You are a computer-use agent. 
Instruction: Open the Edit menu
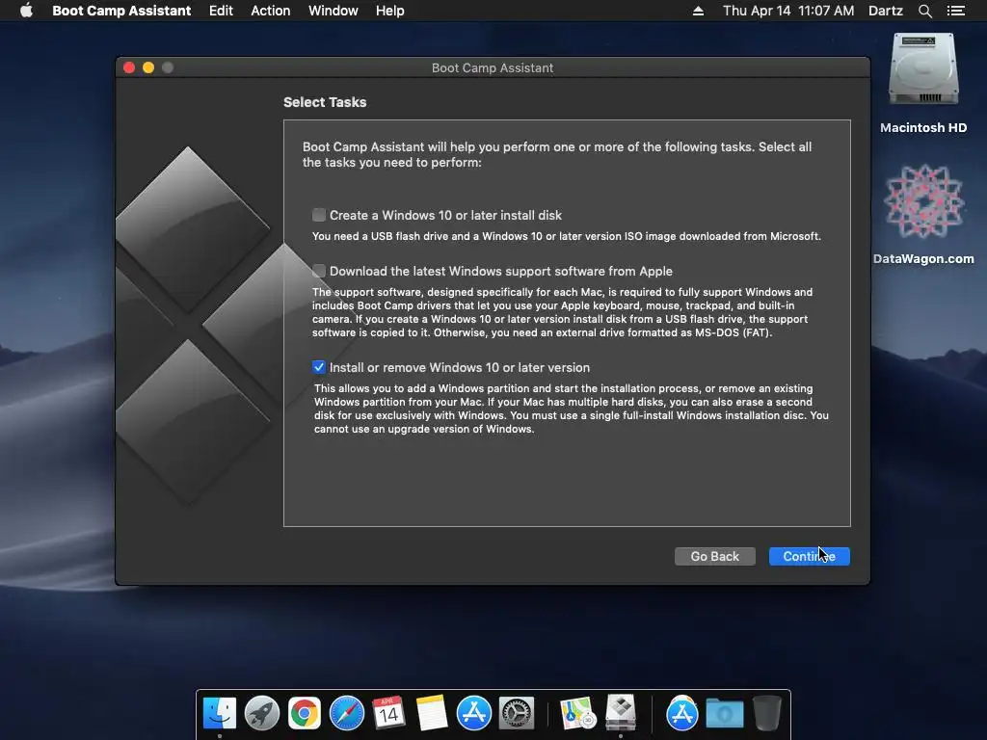(x=221, y=11)
